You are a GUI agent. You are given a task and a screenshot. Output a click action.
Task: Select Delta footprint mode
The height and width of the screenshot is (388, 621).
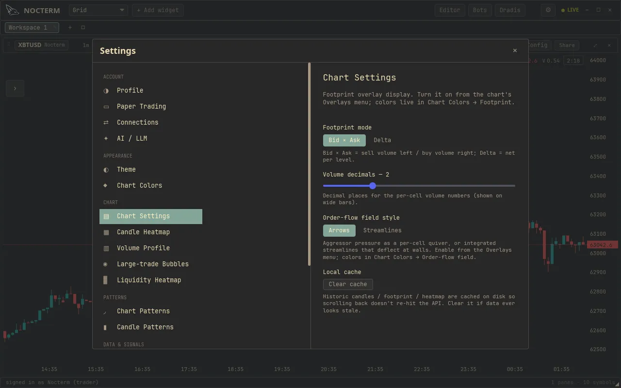382,140
